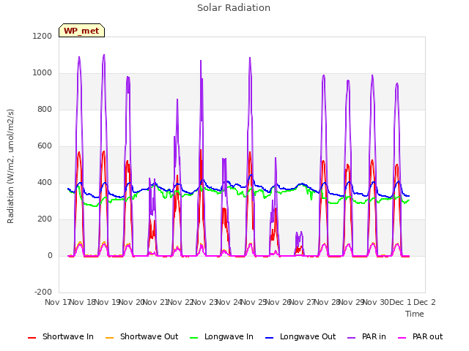
Task: Click the red Shortwave In legend swatch
Action: (32, 338)
